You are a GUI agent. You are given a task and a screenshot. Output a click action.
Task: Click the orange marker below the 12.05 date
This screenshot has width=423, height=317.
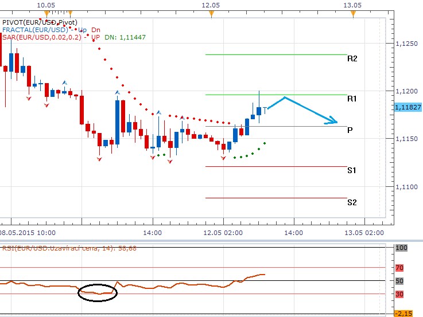211,13
